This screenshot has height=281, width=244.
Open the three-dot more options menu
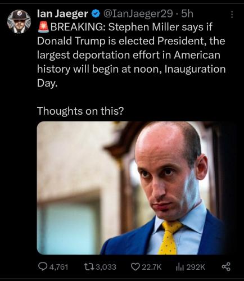coord(232,15)
